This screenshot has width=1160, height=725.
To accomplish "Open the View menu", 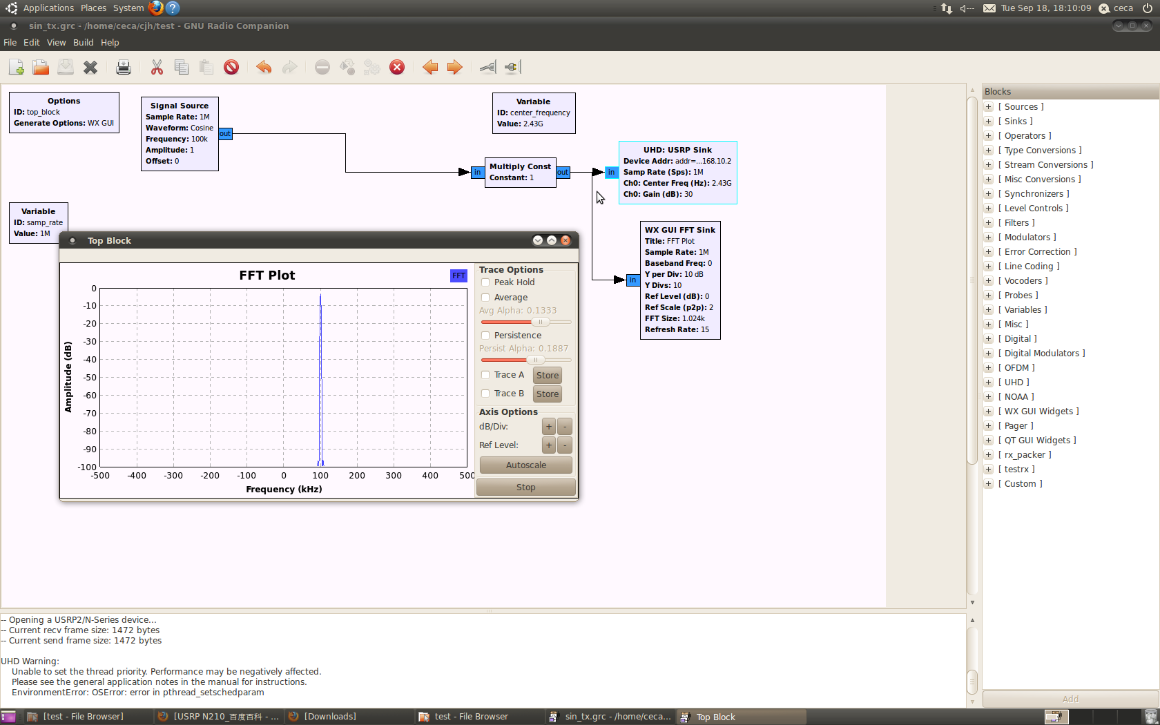I will tap(57, 43).
